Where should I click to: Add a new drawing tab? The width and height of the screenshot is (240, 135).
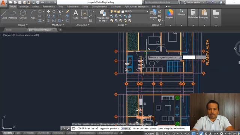(60, 30)
